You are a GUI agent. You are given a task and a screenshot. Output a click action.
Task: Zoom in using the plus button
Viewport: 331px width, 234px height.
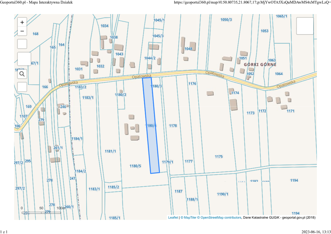22,22
